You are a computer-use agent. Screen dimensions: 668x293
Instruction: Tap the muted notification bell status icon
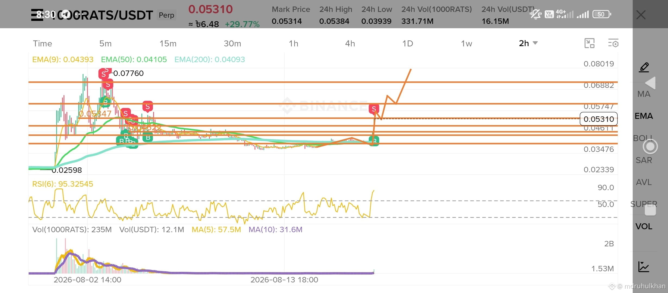tap(535, 14)
